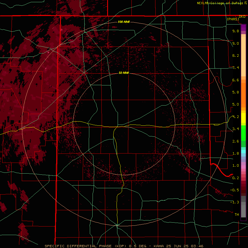Click the purple swatch atop the color bar
This screenshot has height=248, width=248.
(243, 28)
